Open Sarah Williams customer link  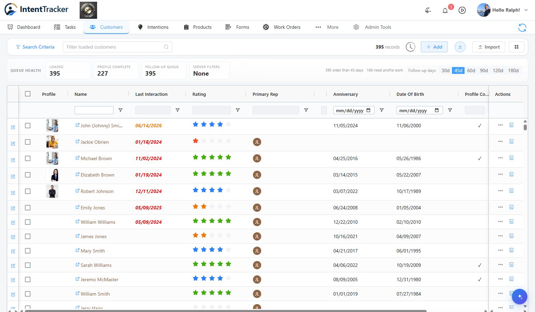tap(96, 265)
